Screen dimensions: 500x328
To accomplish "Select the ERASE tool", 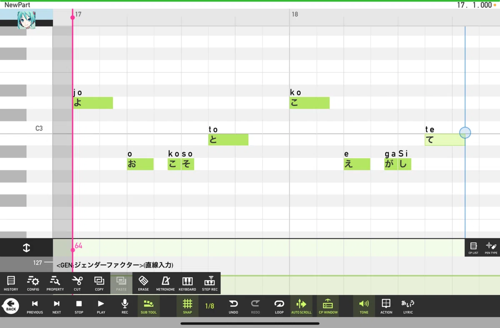I will (143, 283).
